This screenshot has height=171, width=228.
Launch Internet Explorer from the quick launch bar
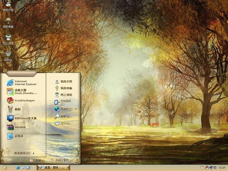point(18,168)
